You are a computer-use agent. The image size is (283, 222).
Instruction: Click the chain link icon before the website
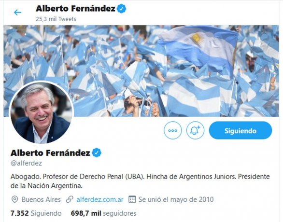pyautogui.click(x=70, y=199)
